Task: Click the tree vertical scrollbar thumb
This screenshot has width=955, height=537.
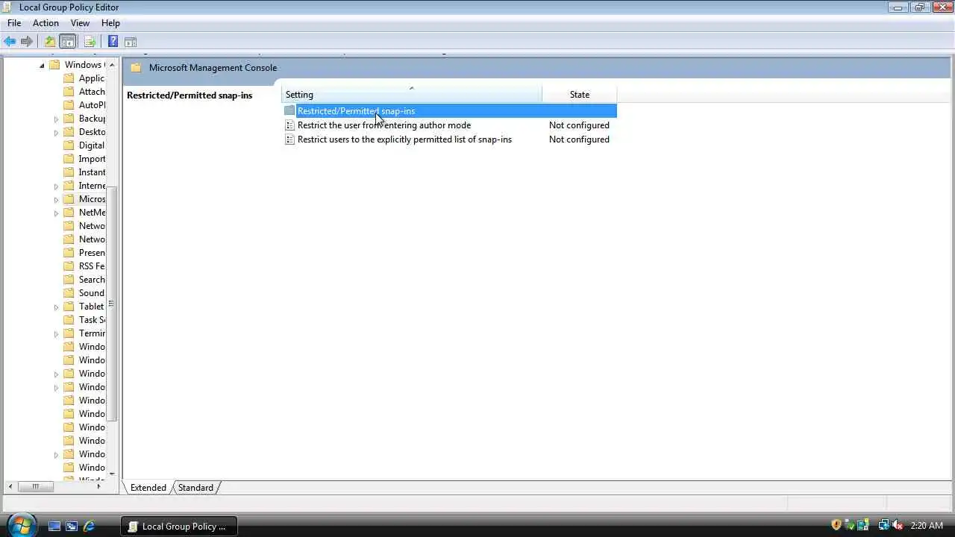Action: 112,304
